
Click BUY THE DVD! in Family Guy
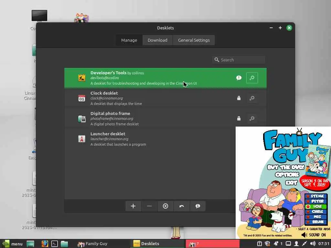tap(286, 168)
